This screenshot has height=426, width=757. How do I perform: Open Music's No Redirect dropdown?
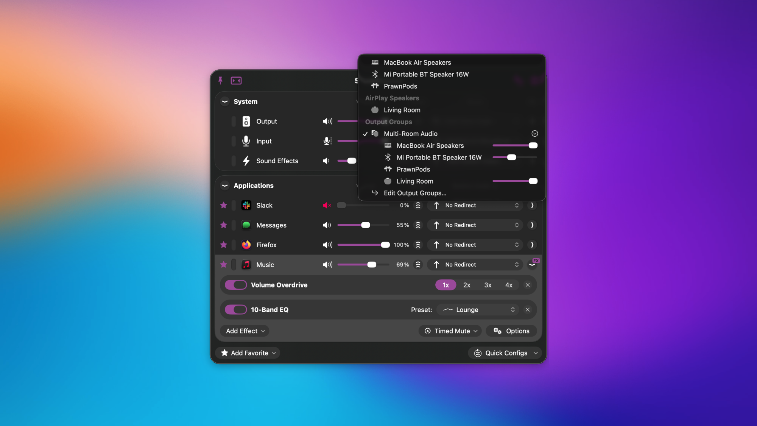(475, 265)
